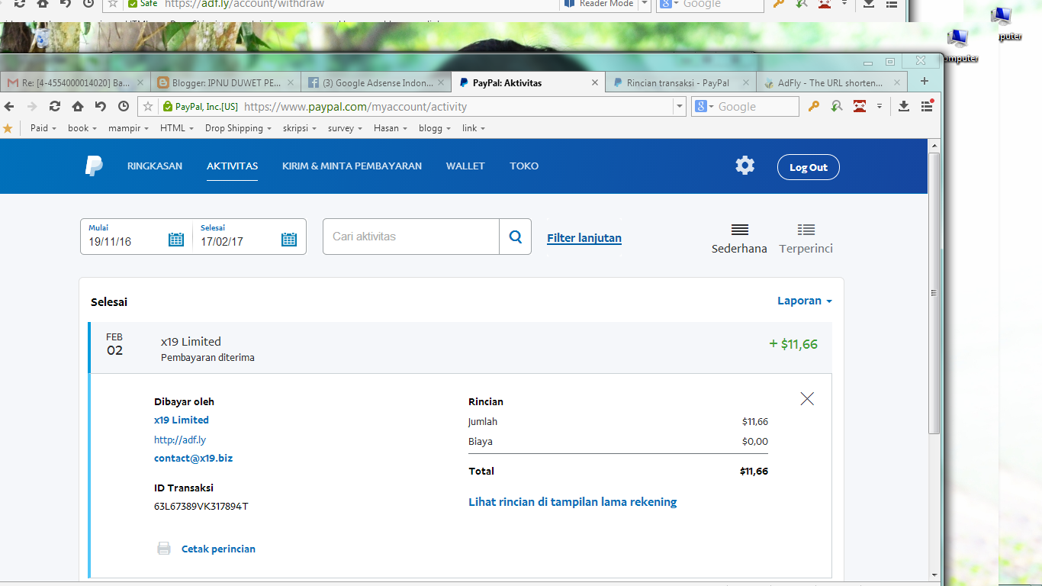Open the Laporan dropdown
The height and width of the screenshot is (586, 1042).
tap(805, 301)
